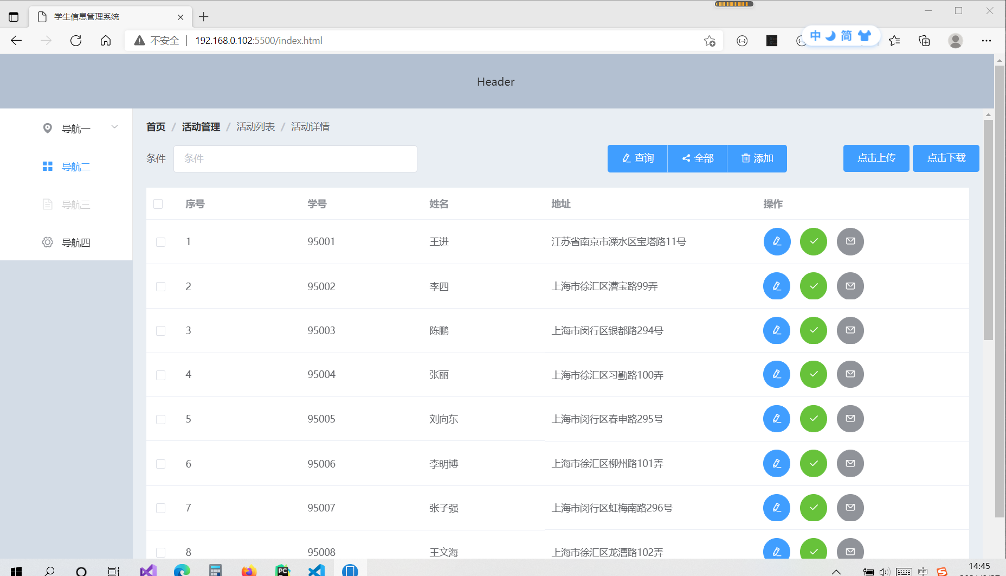The width and height of the screenshot is (1006, 576).
Task: Confirm the 李四 row with green check
Action: coord(814,286)
